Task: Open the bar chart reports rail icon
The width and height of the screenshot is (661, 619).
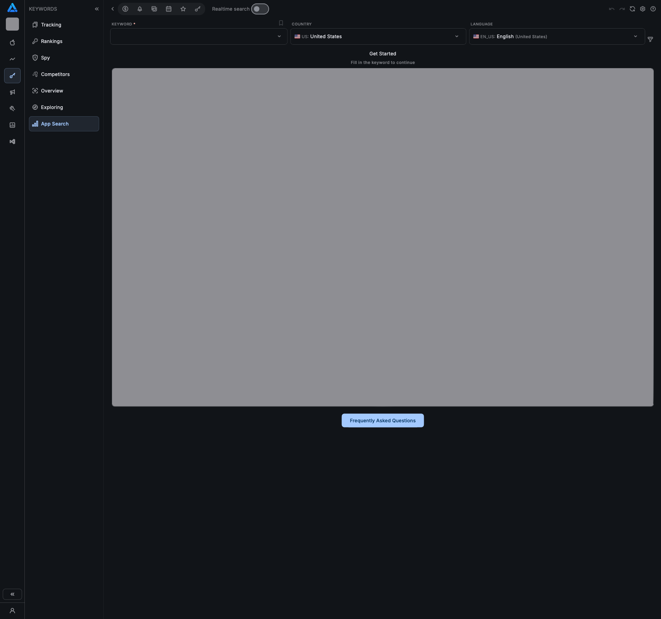Action: [x=12, y=125]
